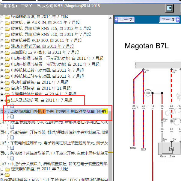This screenshot has height=181, width=181.
Task: Click folder icon for RNS 315 entry
Action: pos(7,29)
